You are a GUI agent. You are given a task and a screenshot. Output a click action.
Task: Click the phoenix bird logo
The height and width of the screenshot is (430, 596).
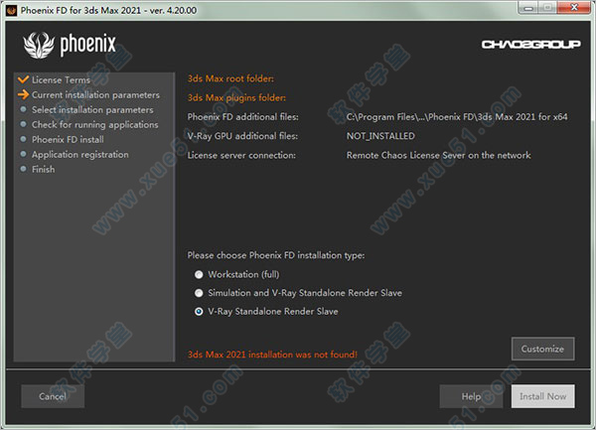(x=39, y=45)
